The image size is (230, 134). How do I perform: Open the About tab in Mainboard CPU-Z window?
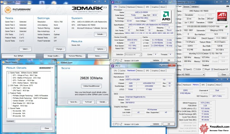[x=163, y=70]
